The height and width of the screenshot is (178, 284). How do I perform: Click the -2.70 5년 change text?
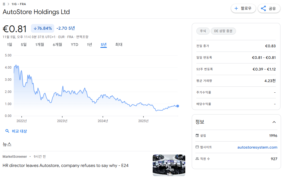(66, 28)
